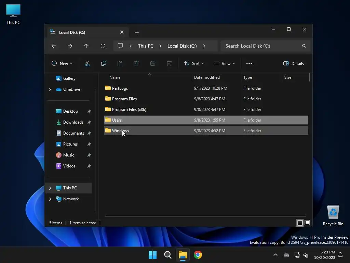Screen dimensions: 350x263
Task: Click chevron before This PC breadcrumb
Action: tap(131, 46)
